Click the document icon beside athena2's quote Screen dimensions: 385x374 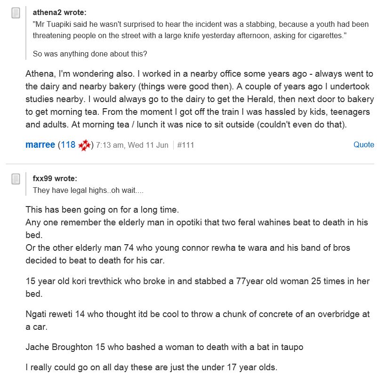point(16,13)
